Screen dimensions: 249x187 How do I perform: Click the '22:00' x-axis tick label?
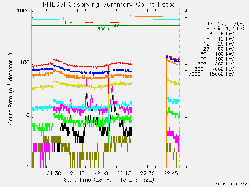tap(101, 173)
